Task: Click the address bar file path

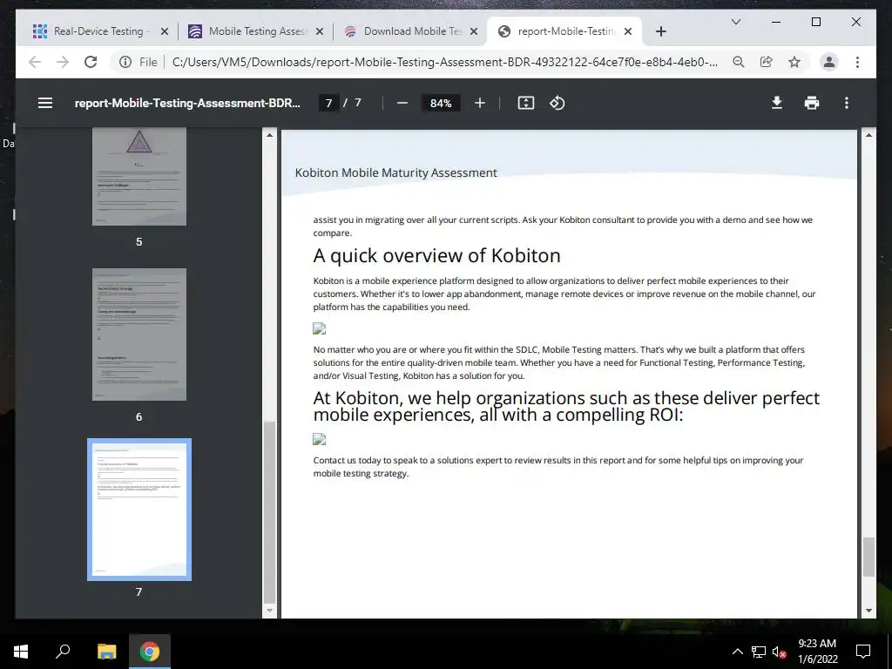Action: coord(444,62)
